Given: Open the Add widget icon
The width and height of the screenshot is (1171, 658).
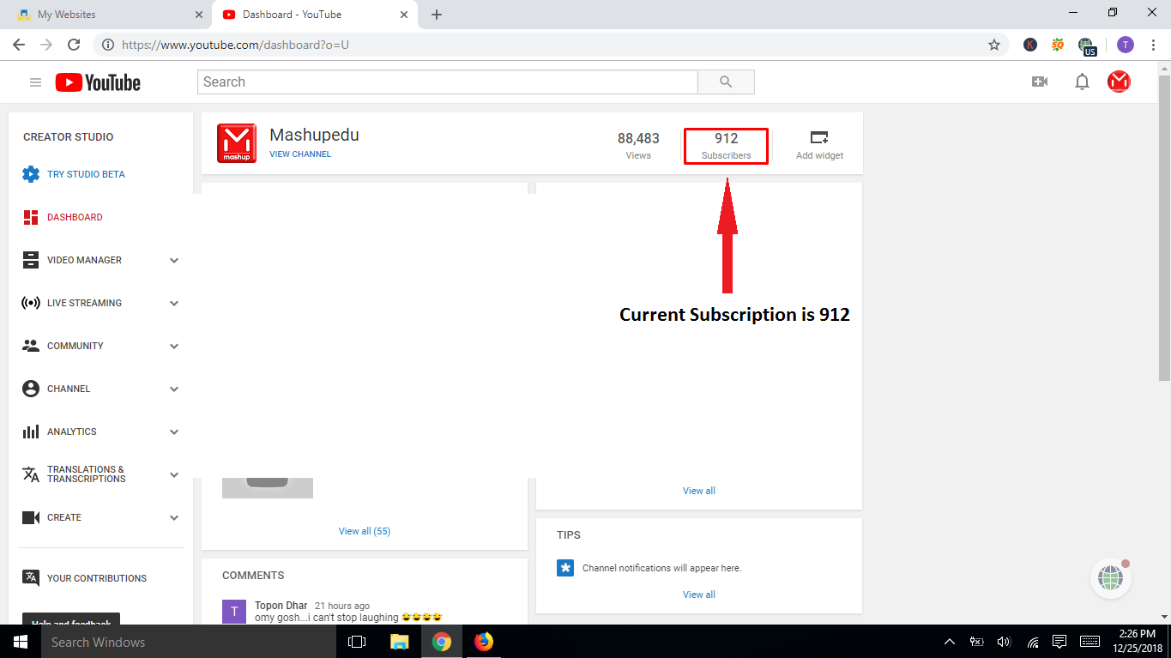Looking at the screenshot, I should 819,138.
